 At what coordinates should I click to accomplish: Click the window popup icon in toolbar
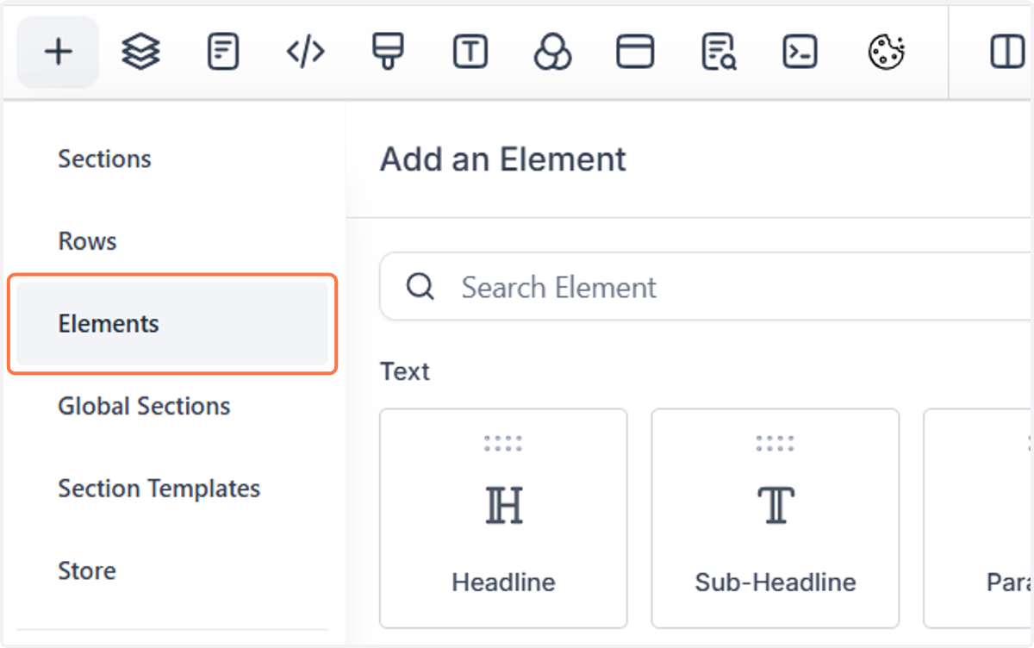point(635,53)
